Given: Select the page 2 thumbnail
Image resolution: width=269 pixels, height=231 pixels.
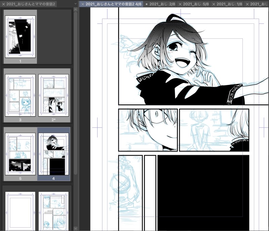Looking at the screenshot, I should (x=53, y=95).
